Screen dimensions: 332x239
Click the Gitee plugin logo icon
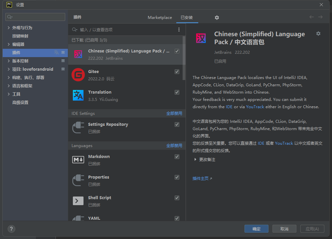point(78,75)
